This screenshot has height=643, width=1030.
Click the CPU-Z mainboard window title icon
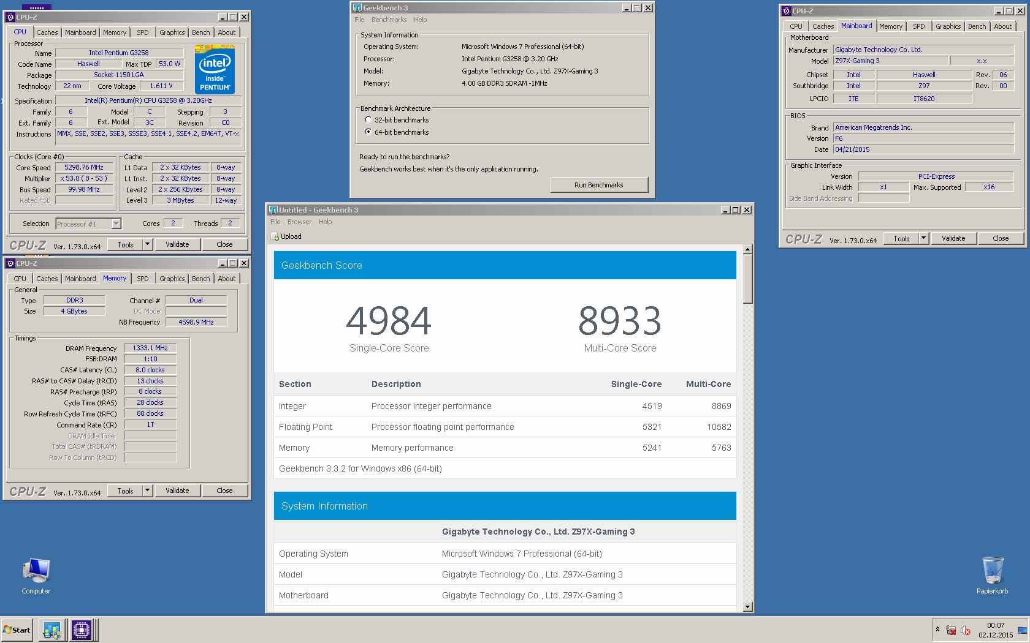(787, 11)
